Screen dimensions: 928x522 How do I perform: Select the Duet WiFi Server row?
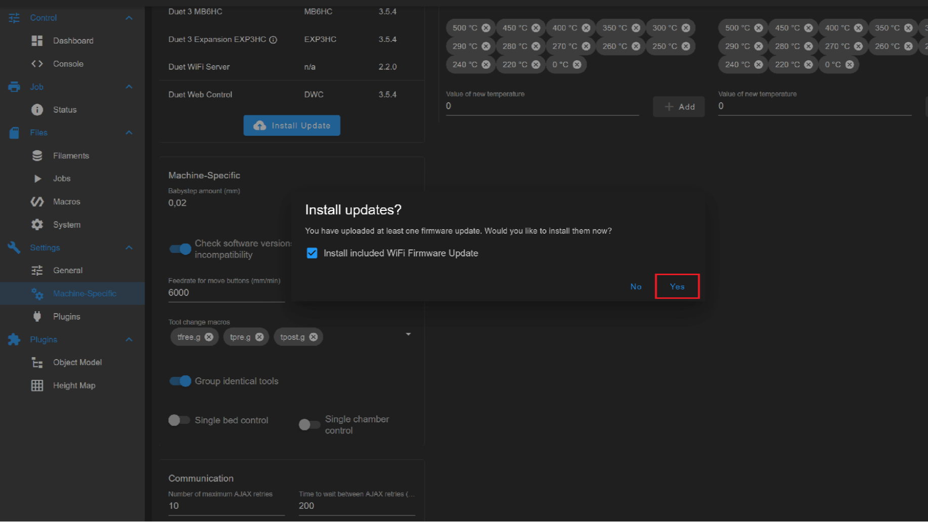[x=292, y=67]
